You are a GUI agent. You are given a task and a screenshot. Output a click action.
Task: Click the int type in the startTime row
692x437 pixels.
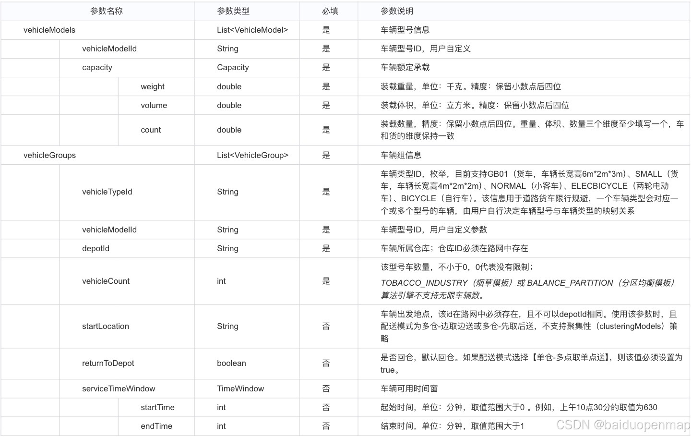221,407
